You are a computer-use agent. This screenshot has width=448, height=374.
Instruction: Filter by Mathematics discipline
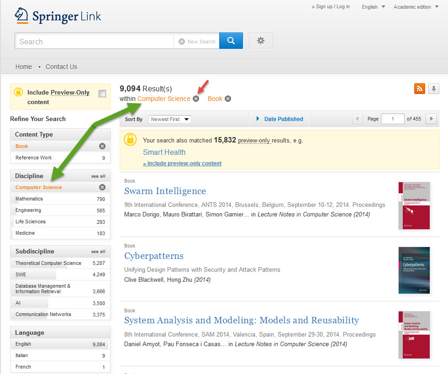click(60, 199)
